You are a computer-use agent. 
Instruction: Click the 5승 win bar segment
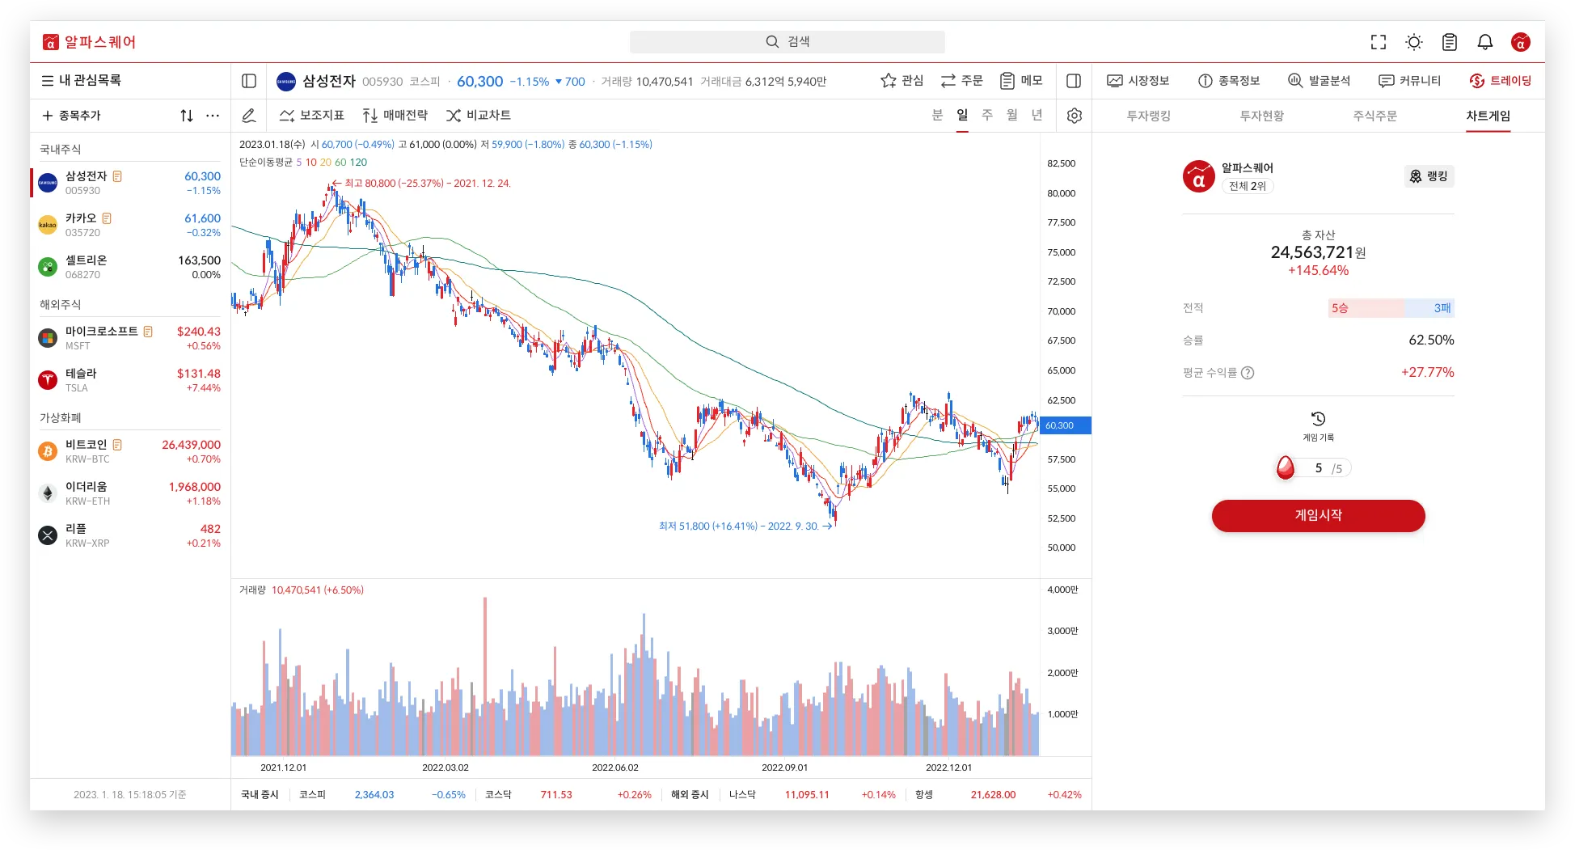coord(1366,308)
